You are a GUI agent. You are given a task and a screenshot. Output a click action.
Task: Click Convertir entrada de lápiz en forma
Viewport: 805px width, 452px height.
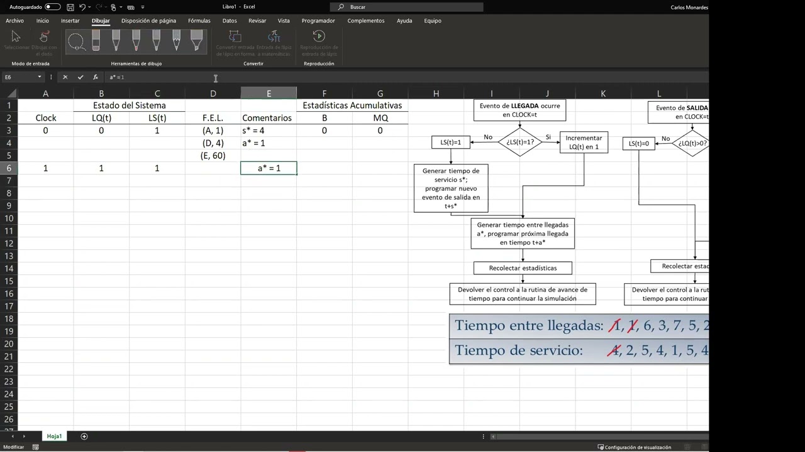click(x=235, y=43)
